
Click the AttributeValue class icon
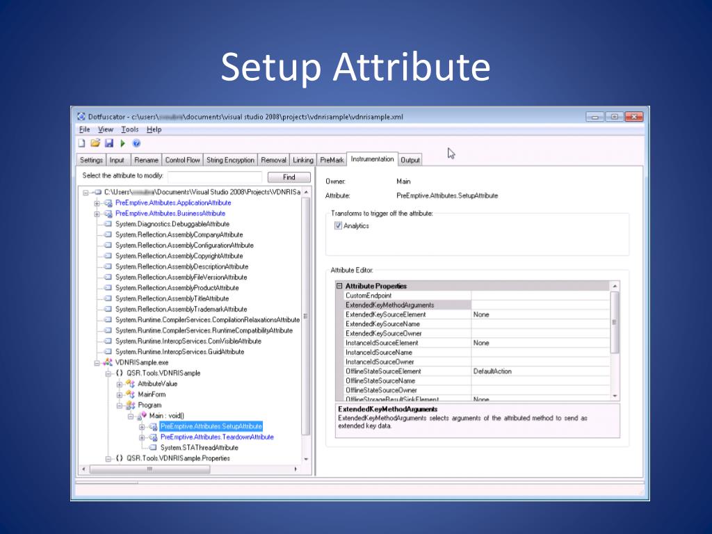130,384
